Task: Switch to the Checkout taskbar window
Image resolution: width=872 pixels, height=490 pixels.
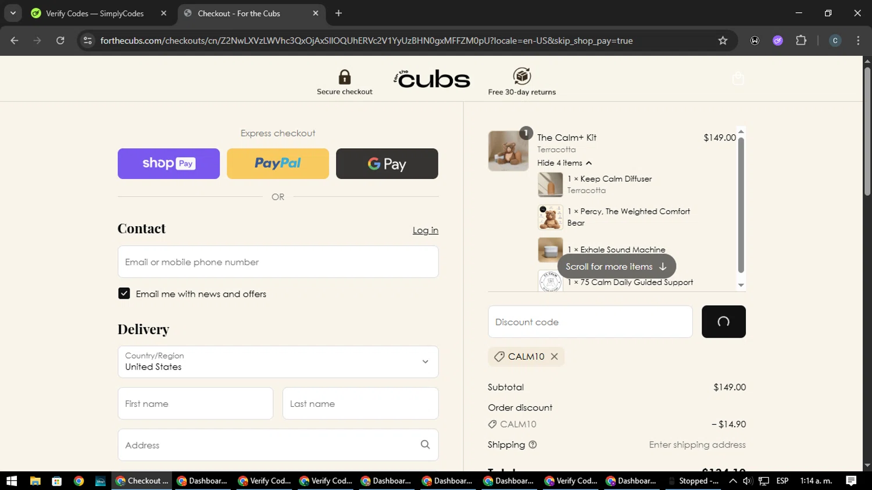Action: (142, 481)
